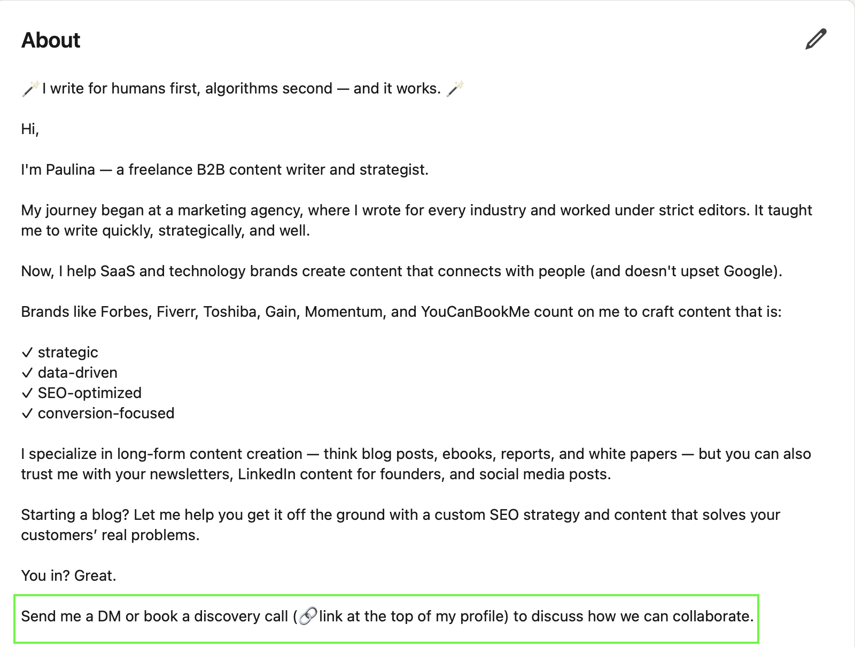Click the checkmark beside 'strategic'
Image resolution: width=855 pixels, height=647 pixels.
[x=27, y=352]
